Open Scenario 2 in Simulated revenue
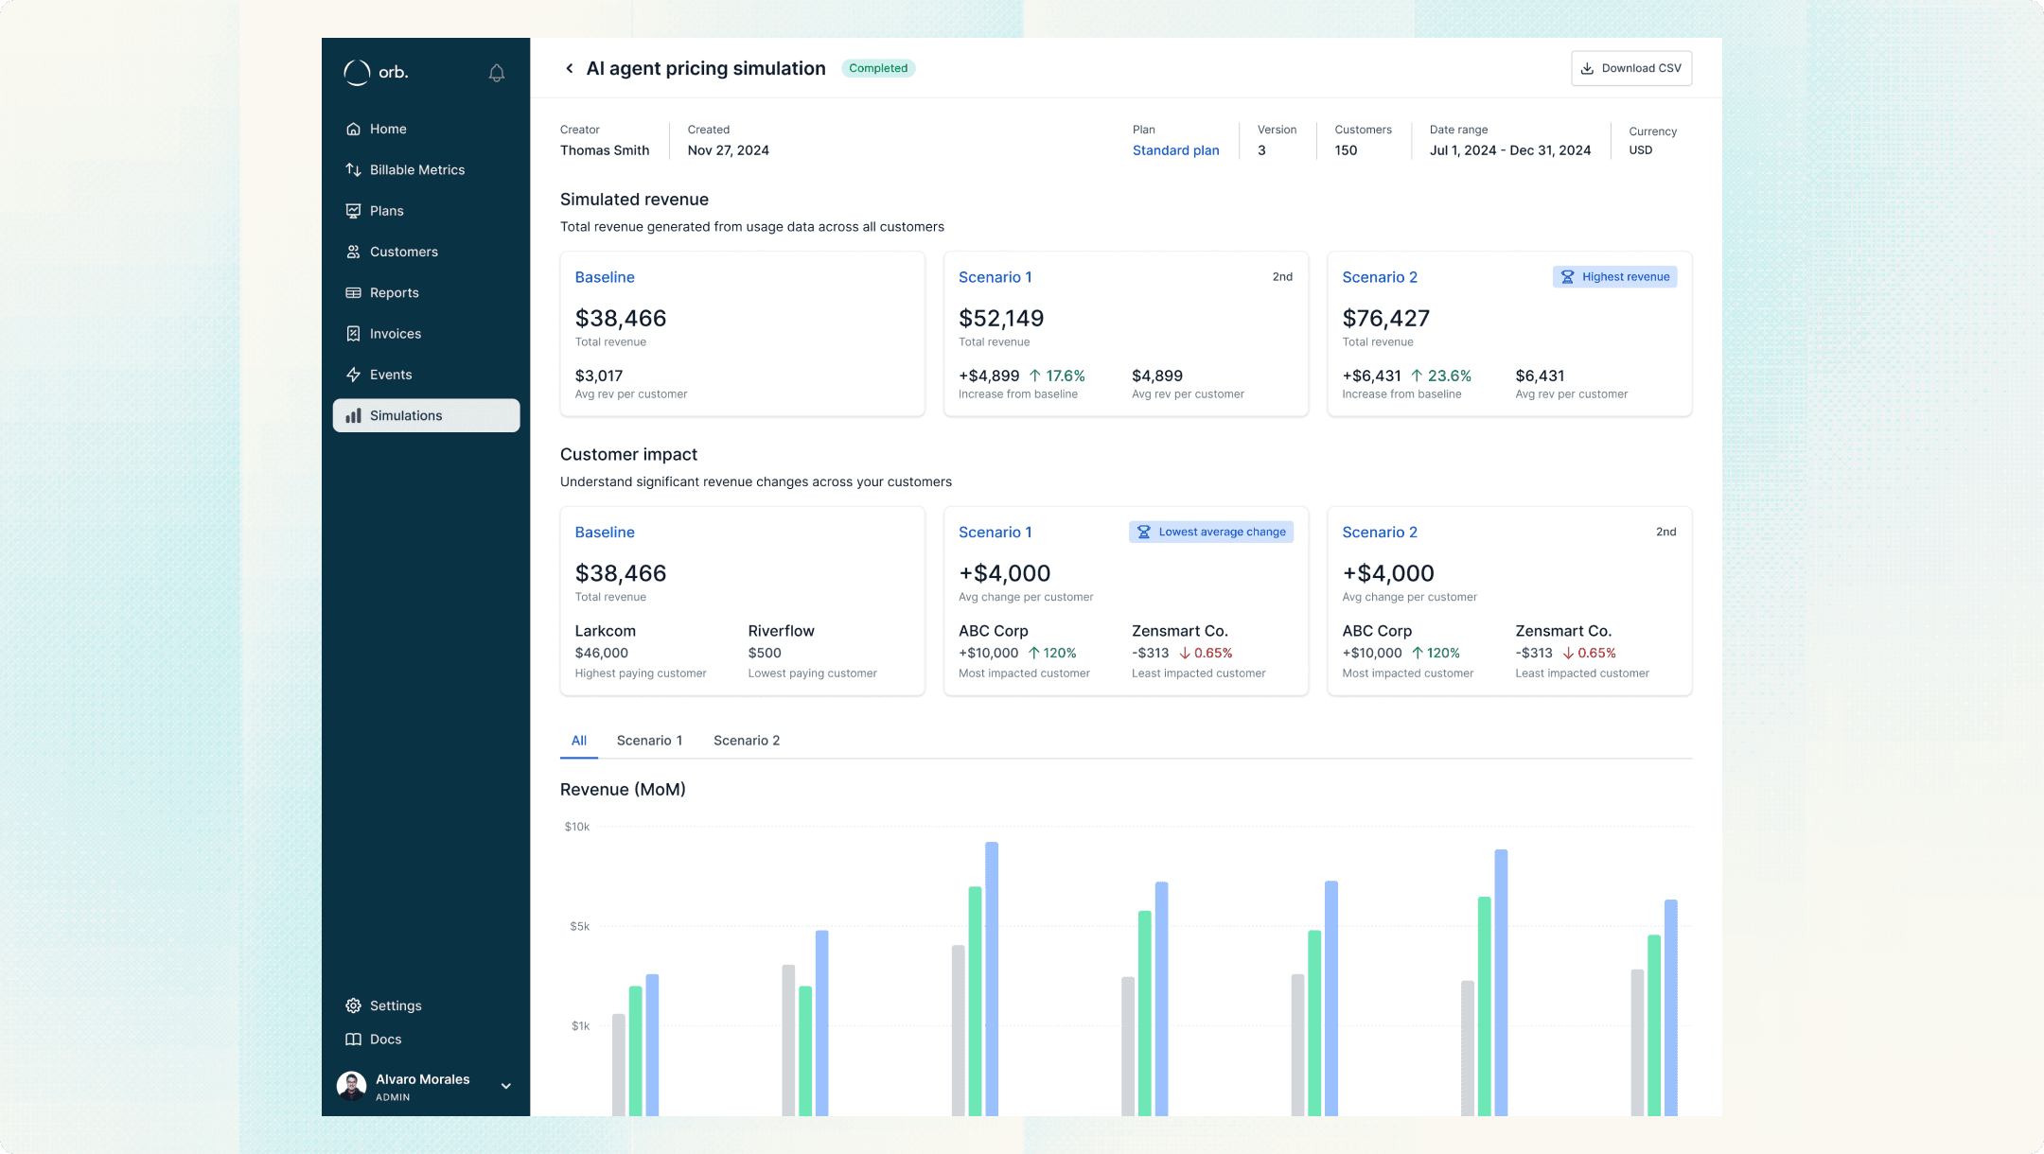 (1379, 277)
